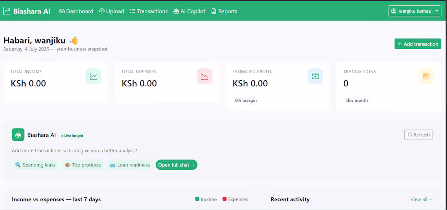Click the Total Expenses red chart icon
This screenshot has width=447, height=210.
point(204,76)
